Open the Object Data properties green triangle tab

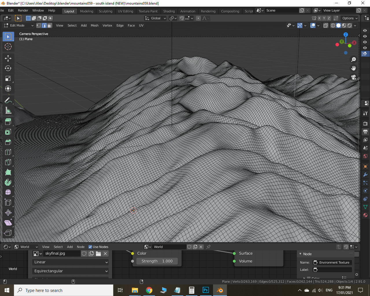(365, 207)
